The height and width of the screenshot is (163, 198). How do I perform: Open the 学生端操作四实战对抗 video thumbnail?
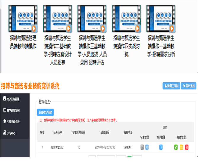coord(126,18)
